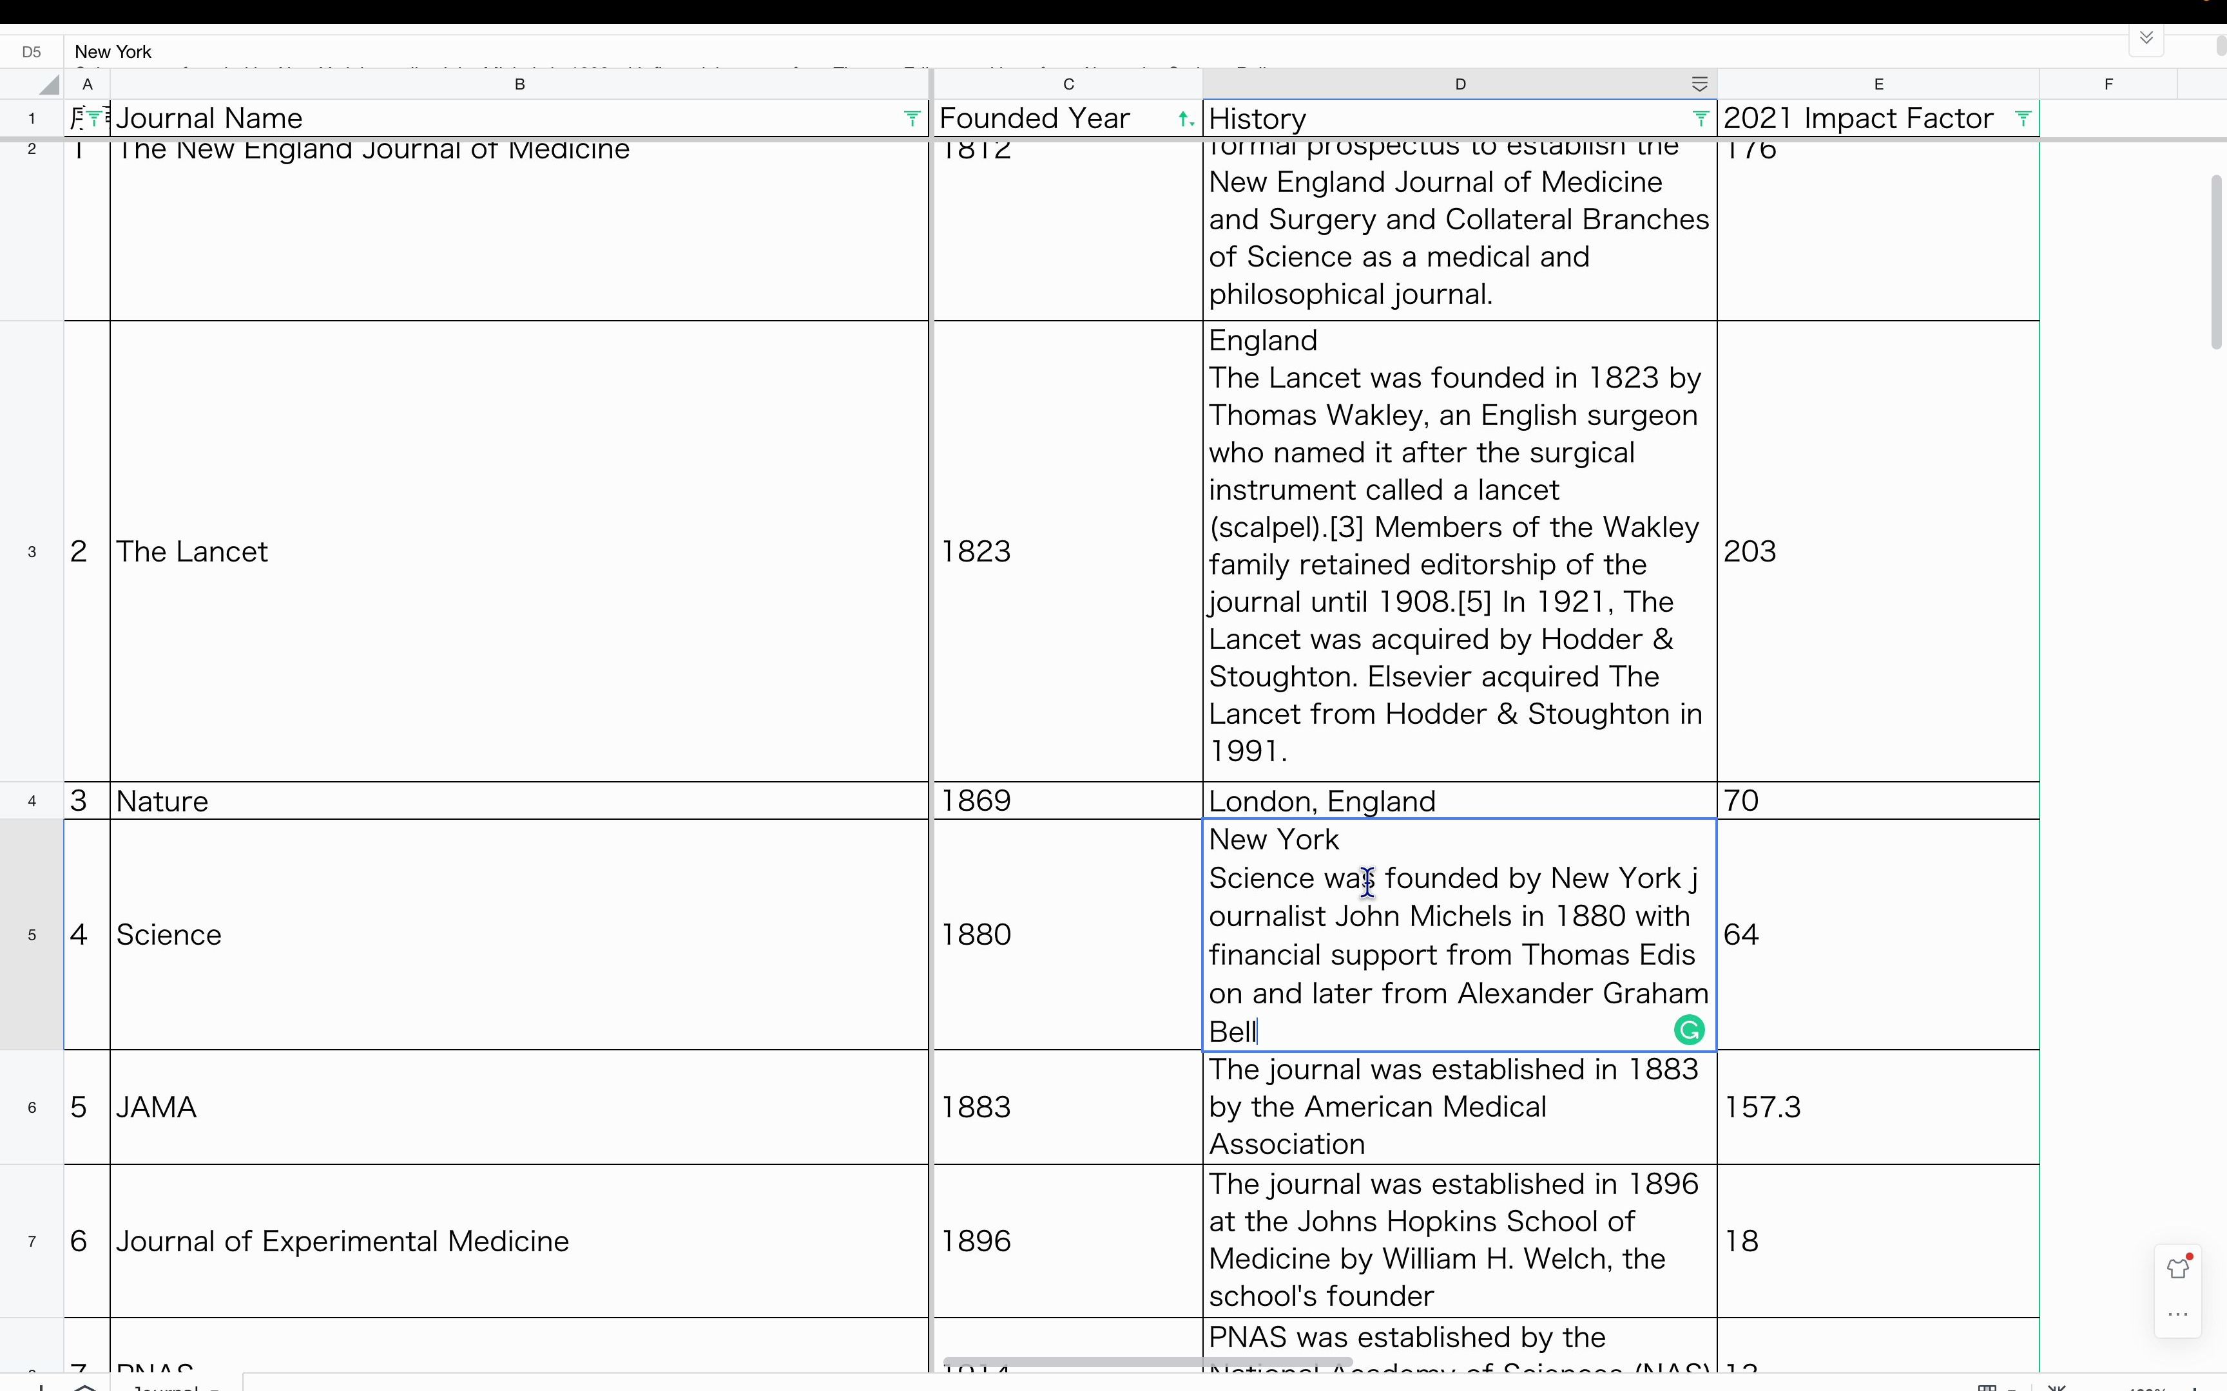Select founded year 1869 cell
Image resolution: width=2227 pixels, height=1391 pixels.
1068,800
